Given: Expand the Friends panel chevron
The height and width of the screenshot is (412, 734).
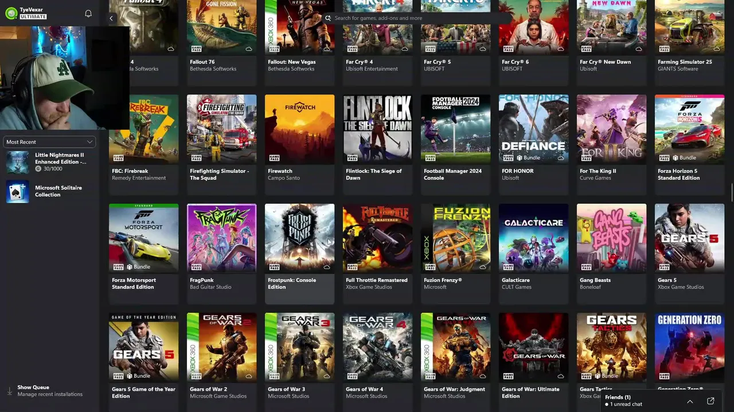Looking at the screenshot, I should coord(690,402).
